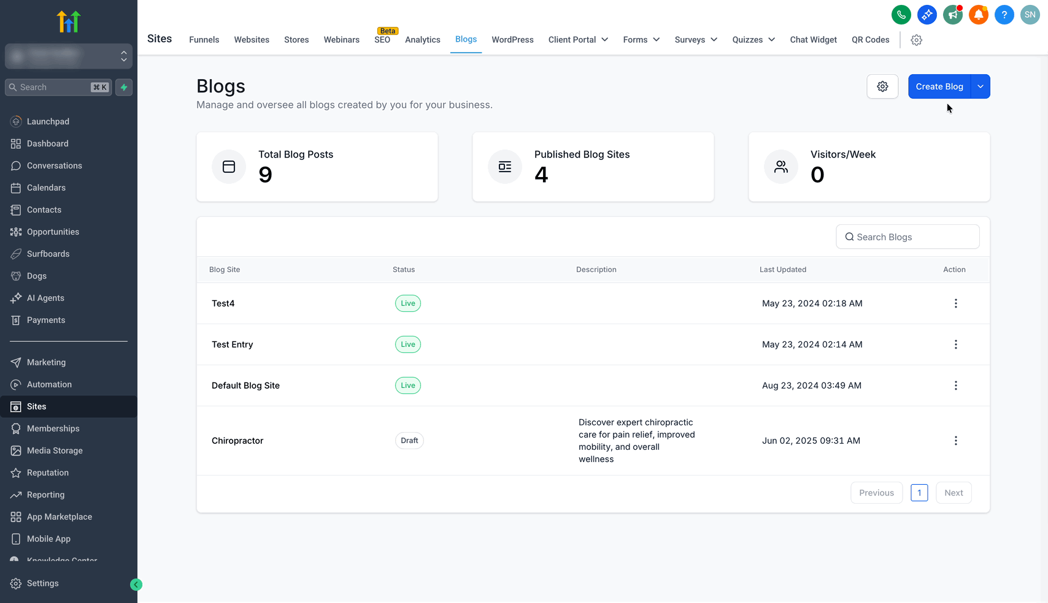1048x603 pixels.
Task: Open the account switcher dropdown in sidebar
Action: (x=69, y=56)
